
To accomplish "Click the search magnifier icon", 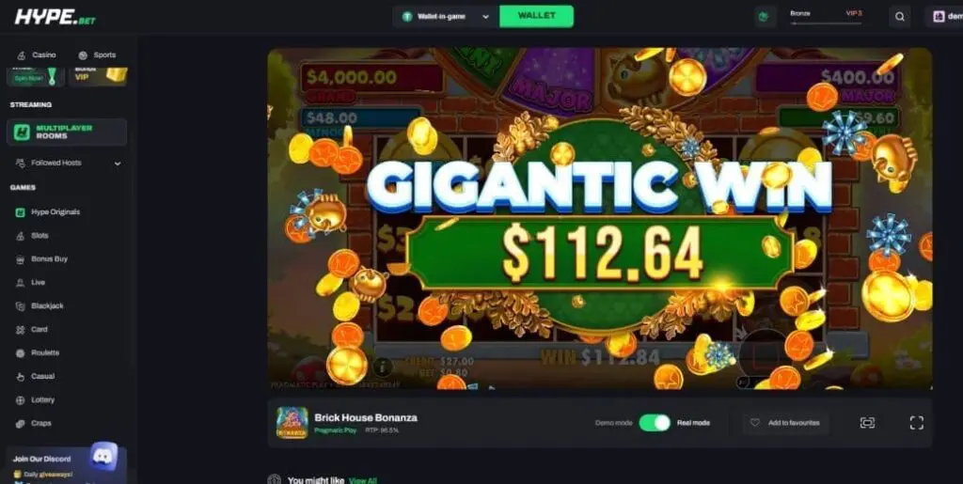I will point(899,17).
